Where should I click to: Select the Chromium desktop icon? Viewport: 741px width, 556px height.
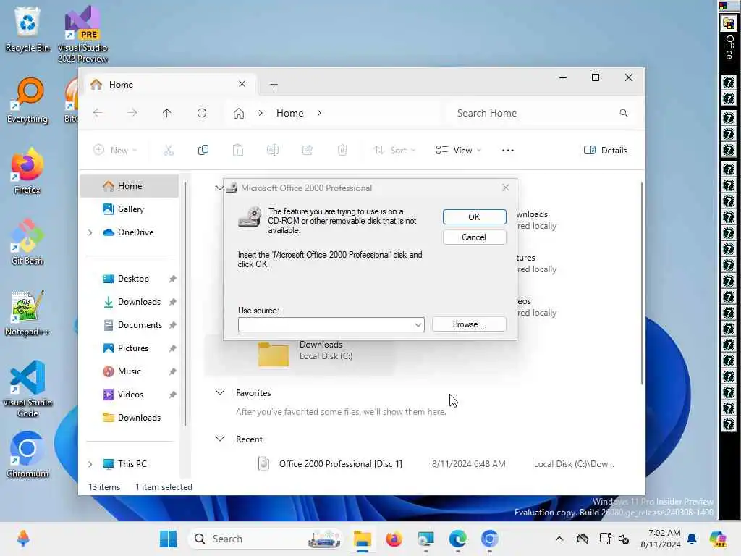(27, 455)
